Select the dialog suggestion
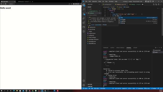This screenshot has height=92, width=163. pos(138,23)
